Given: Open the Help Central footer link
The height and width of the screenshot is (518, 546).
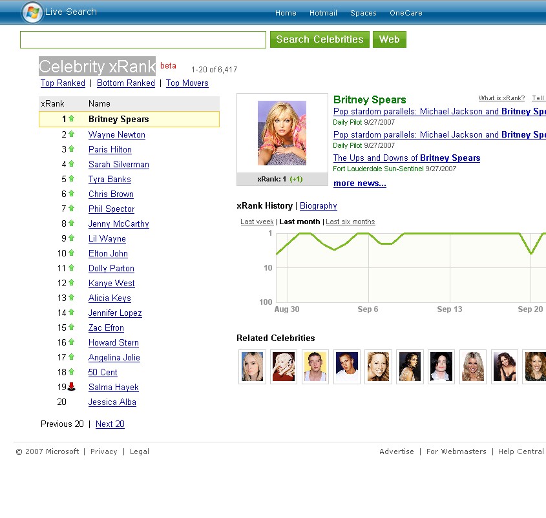Looking at the screenshot, I should click(521, 451).
